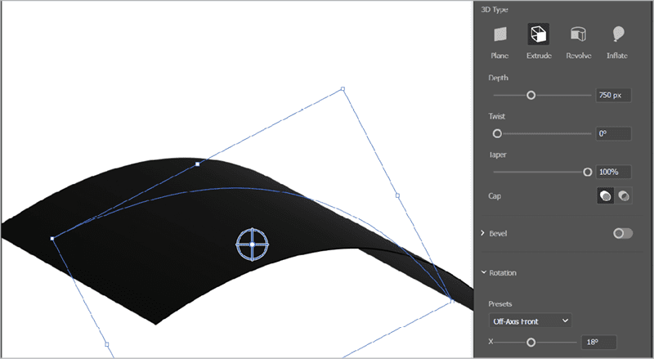Click the Rotation section heading
The width and height of the screenshot is (654, 359).
point(503,272)
